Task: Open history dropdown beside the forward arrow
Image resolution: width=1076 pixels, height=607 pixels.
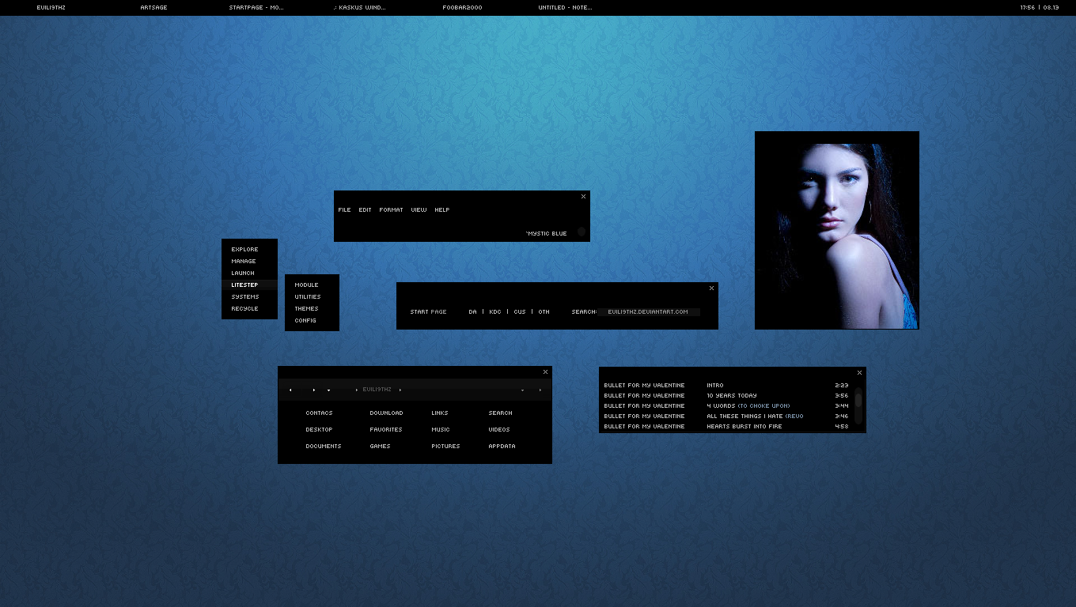Action: point(328,390)
